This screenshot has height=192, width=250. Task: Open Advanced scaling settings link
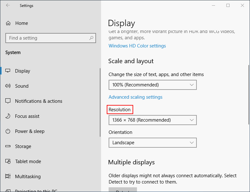pyautogui.click(x=135, y=97)
